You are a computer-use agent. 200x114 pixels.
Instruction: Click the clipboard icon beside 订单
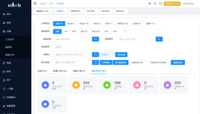(x=4, y=31)
